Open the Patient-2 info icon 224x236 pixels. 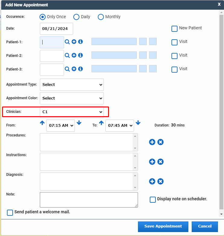(81, 55)
